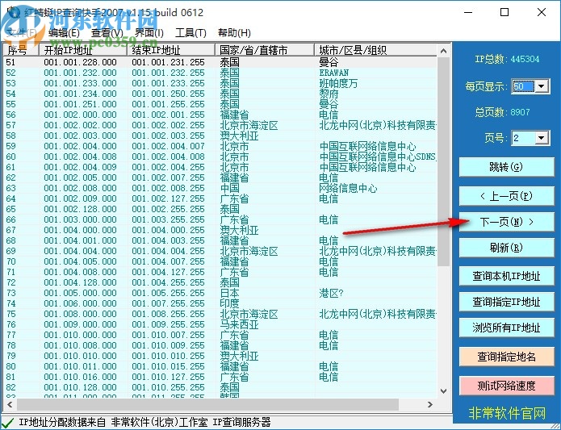Screen dimensions: 561x430
Task: Click the 跳转(G) button
Action: point(506,167)
